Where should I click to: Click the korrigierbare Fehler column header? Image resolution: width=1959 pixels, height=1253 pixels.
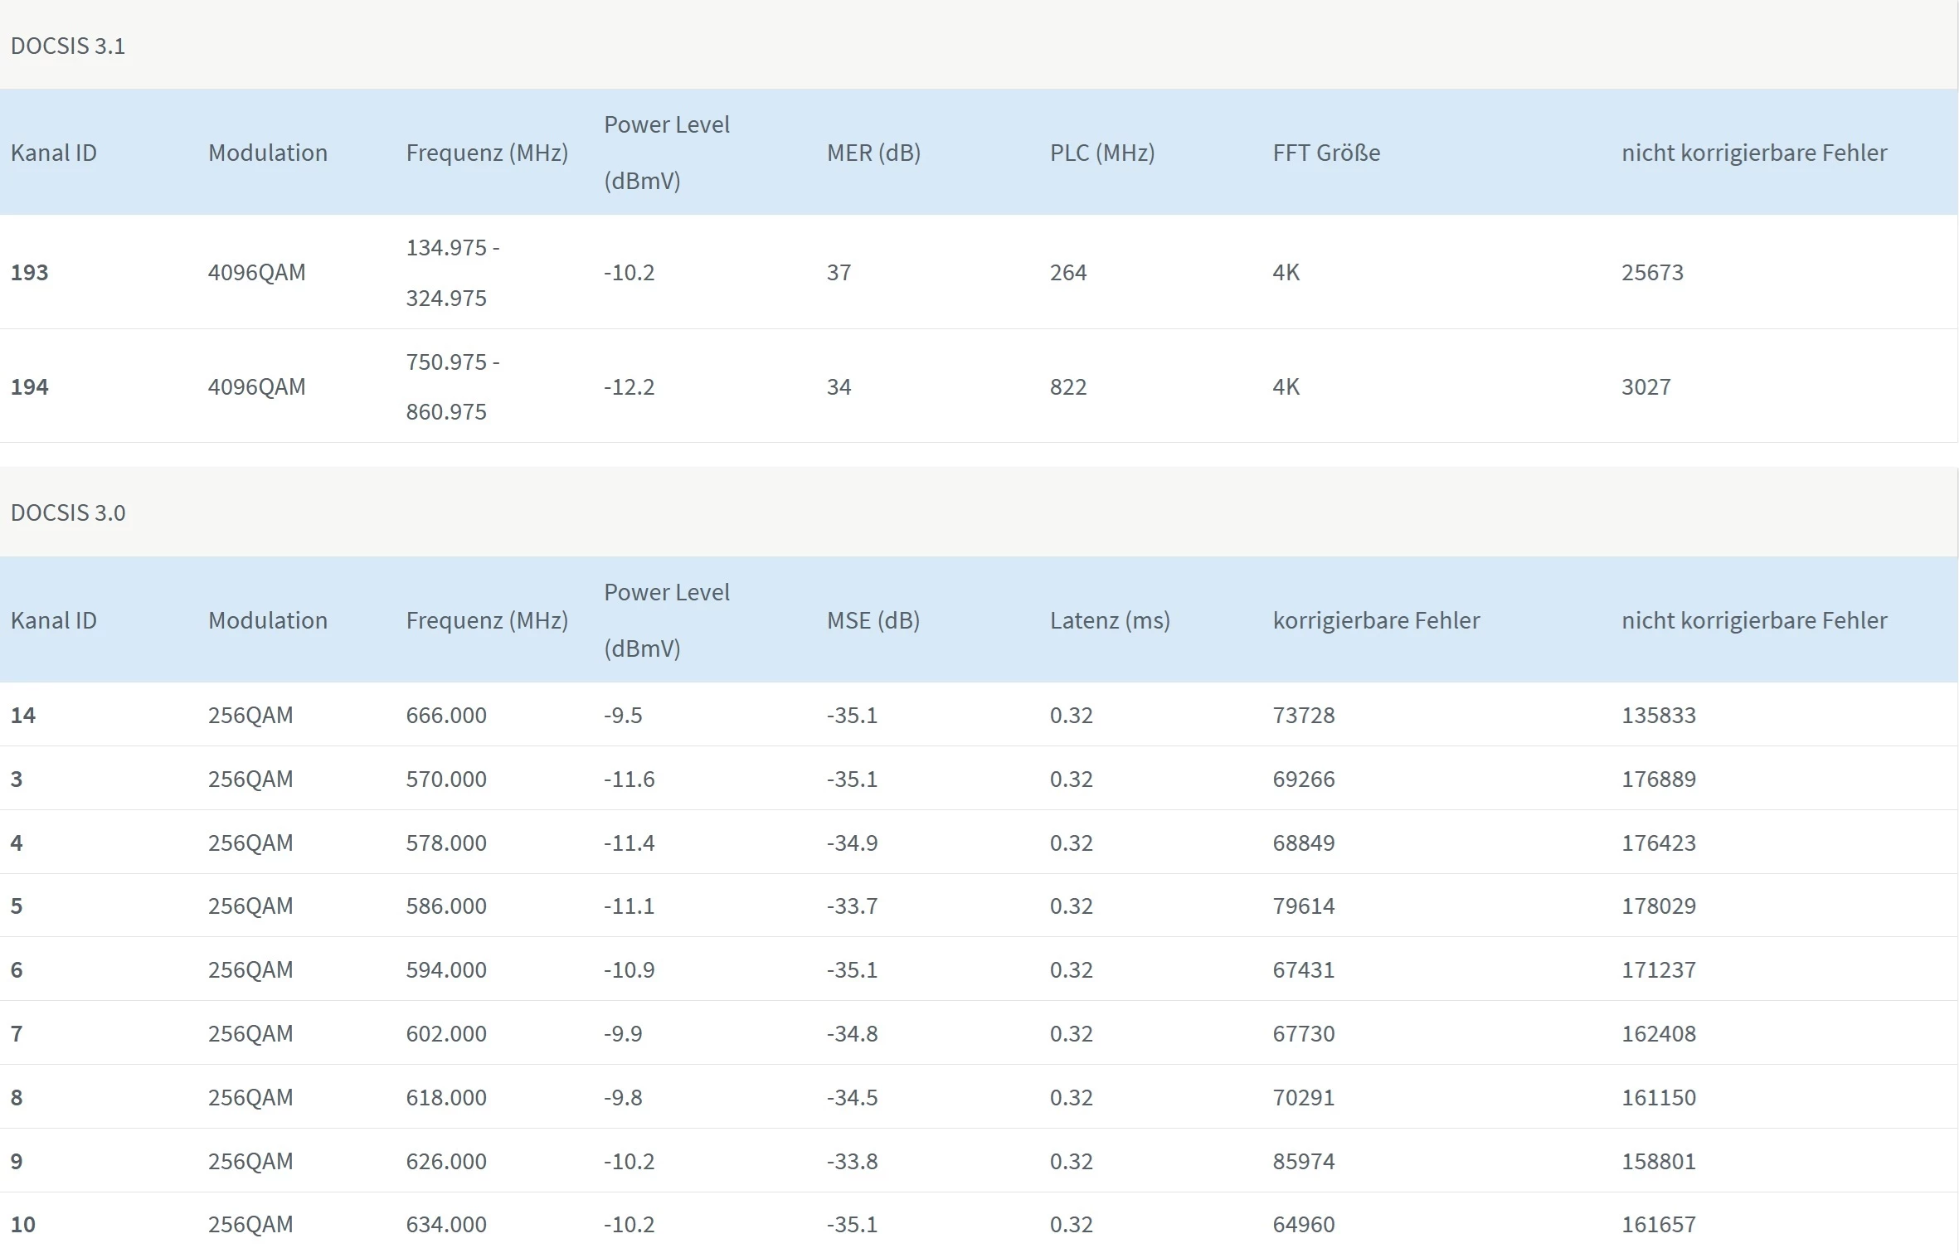(1376, 620)
